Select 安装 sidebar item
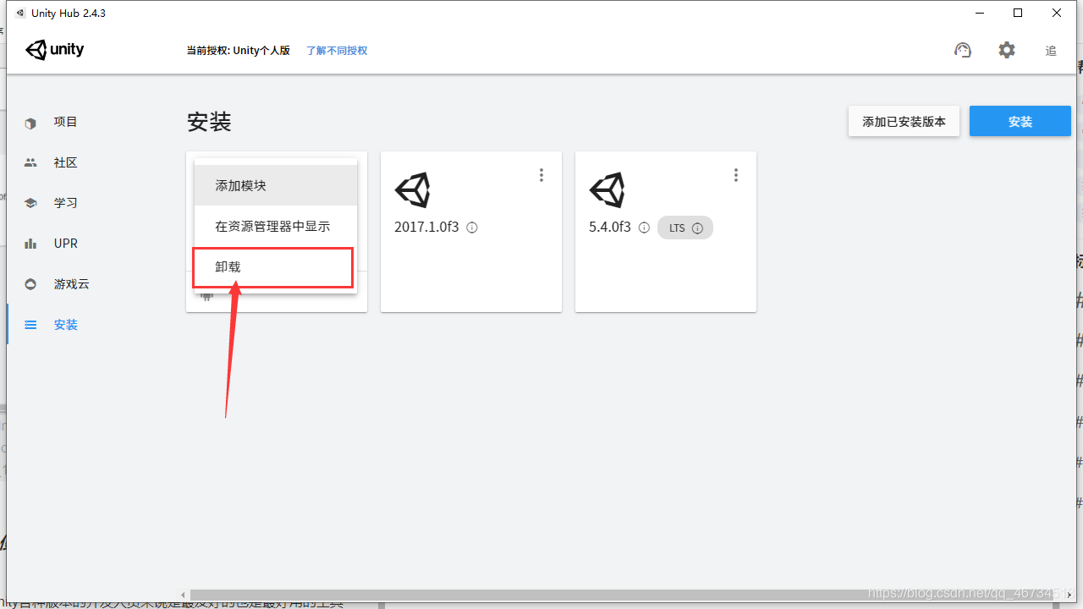 pos(66,325)
